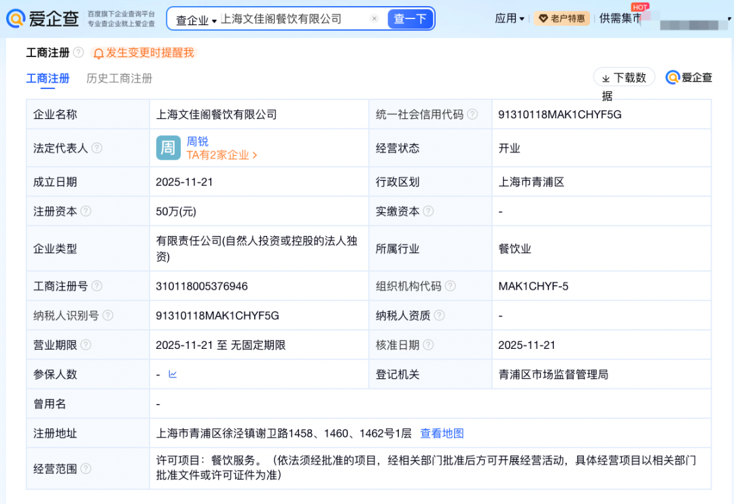734x504 pixels.
Task: Click help icon next to 工商注册 heading
Action: coord(79,52)
